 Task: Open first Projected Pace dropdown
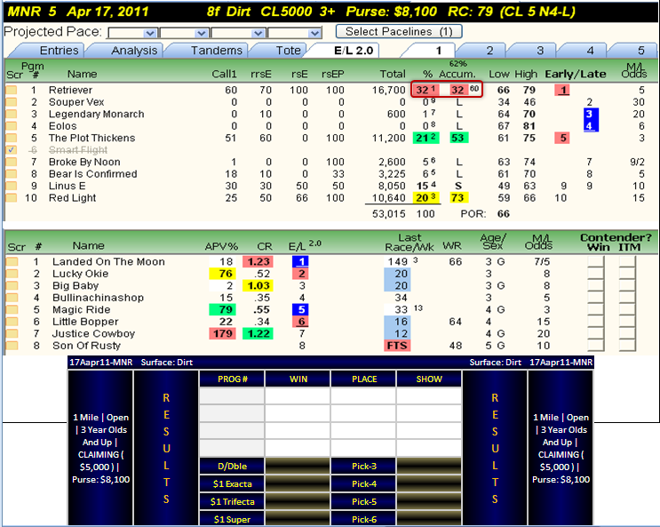click(x=132, y=33)
